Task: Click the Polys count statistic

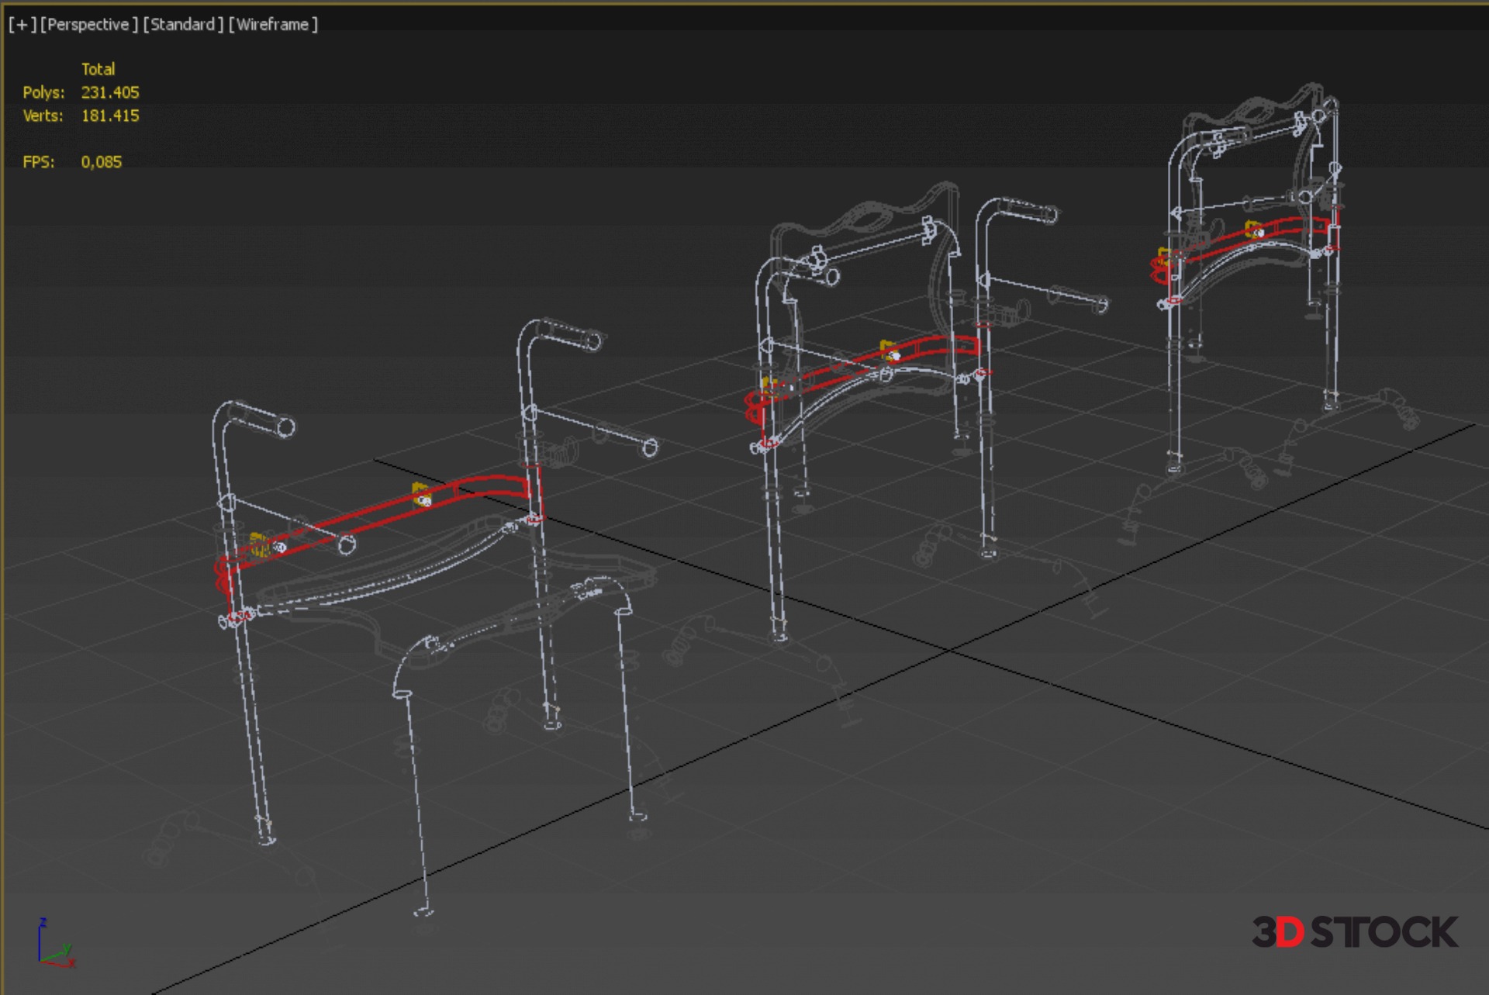Action: [109, 92]
